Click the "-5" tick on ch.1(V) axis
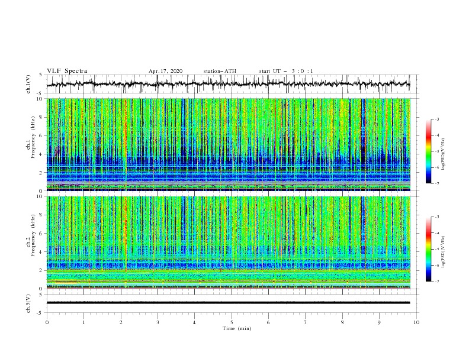 (40, 93)
